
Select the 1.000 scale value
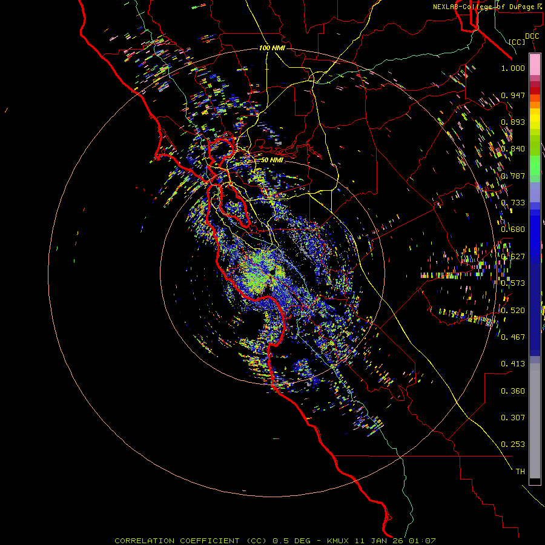(513, 68)
